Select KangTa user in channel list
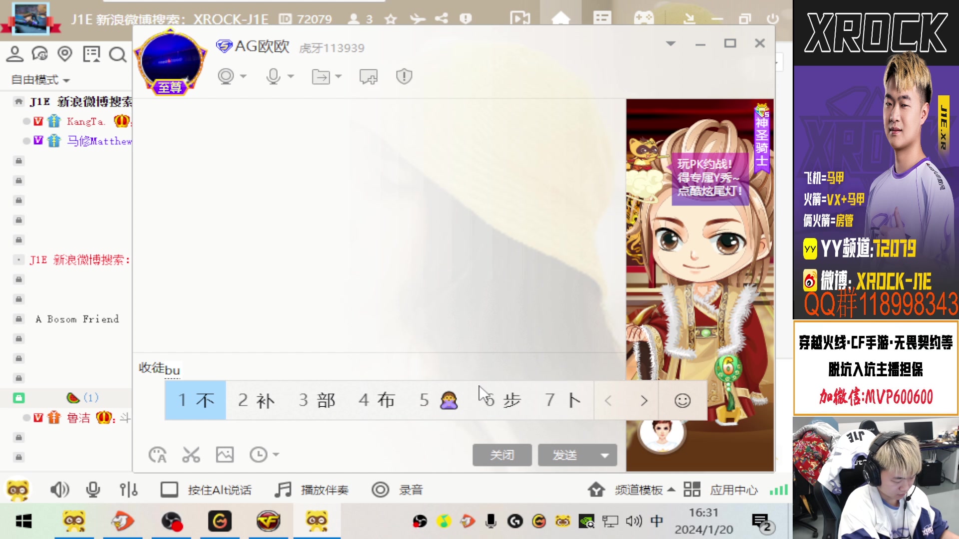This screenshot has width=959, height=539. (85, 121)
